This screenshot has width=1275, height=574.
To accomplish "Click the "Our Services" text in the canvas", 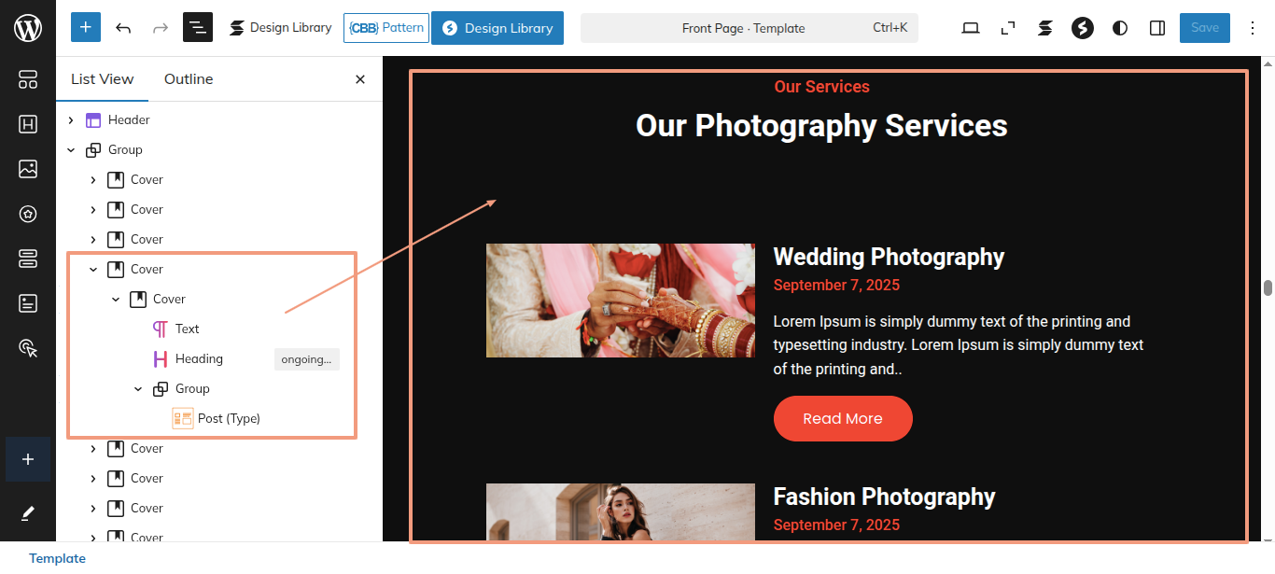I will pyautogui.click(x=821, y=87).
